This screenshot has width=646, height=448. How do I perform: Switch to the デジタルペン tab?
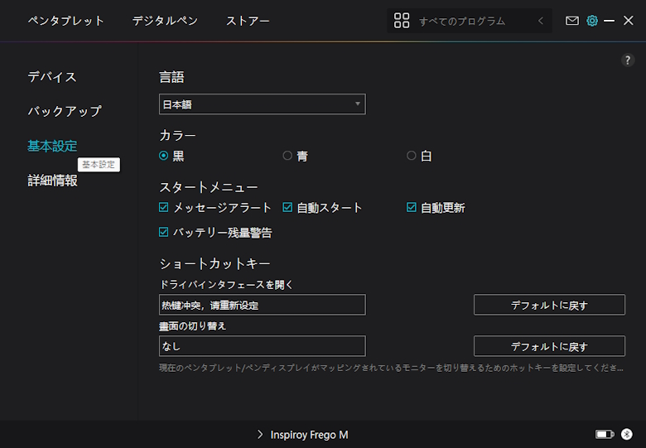pyautogui.click(x=165, y=21)
